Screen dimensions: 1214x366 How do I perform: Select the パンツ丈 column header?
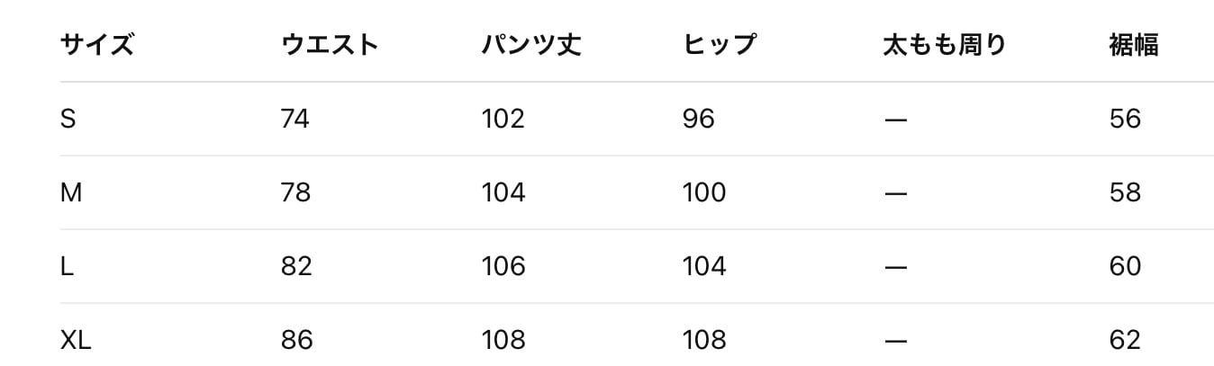[x=531, y=45]
